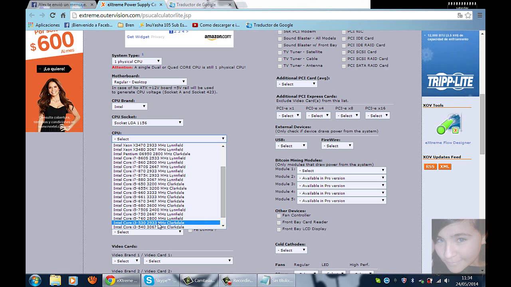Tick the PCI SCSI Card checkbox

pyautogui.click(x=344, y=52)
